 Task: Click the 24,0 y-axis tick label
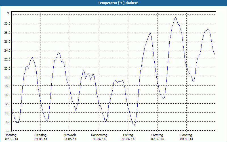7,50
